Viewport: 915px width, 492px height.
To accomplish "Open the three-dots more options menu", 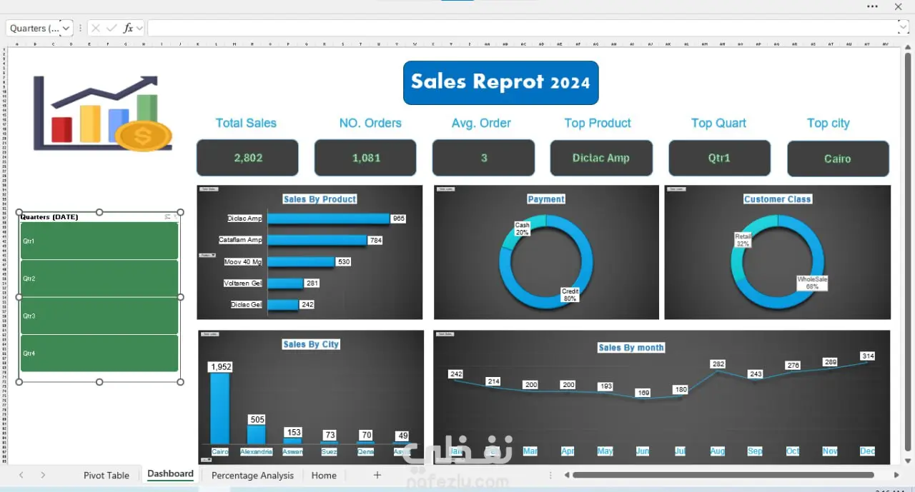I will [x=873, y=6].
